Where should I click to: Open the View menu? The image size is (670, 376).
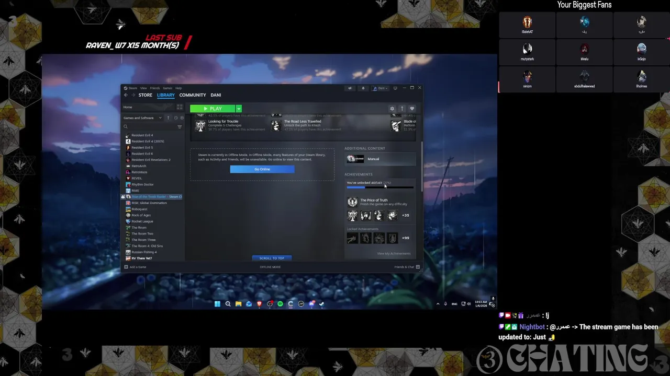click(x=143, y=88)
